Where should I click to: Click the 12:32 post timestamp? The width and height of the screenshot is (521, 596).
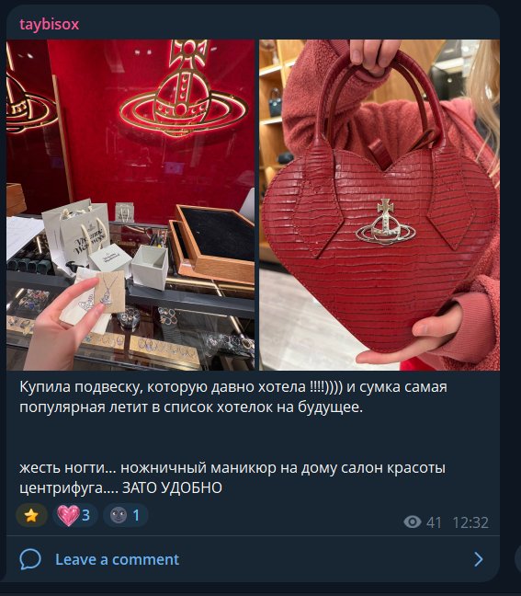point(470,522)
